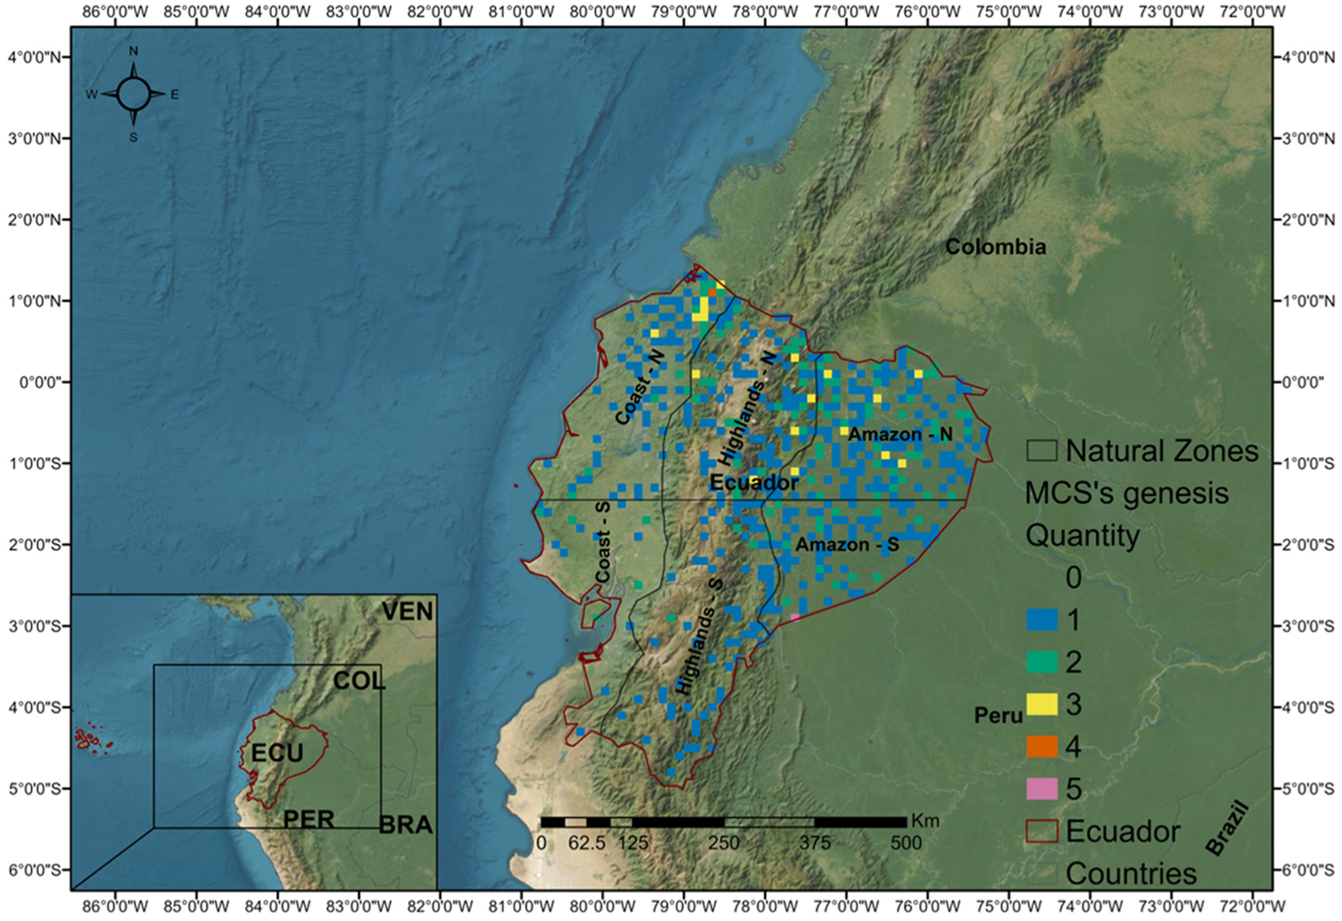Click the PER label in inset map

pyautogui.click(x=309, y=819)
